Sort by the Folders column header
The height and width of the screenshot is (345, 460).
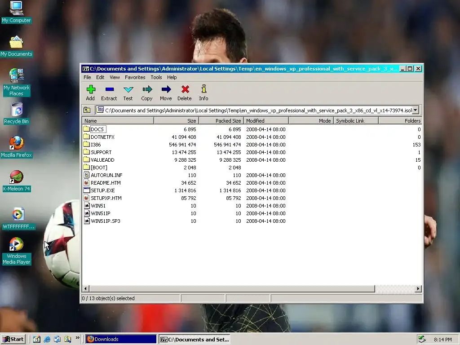(400, 120)
